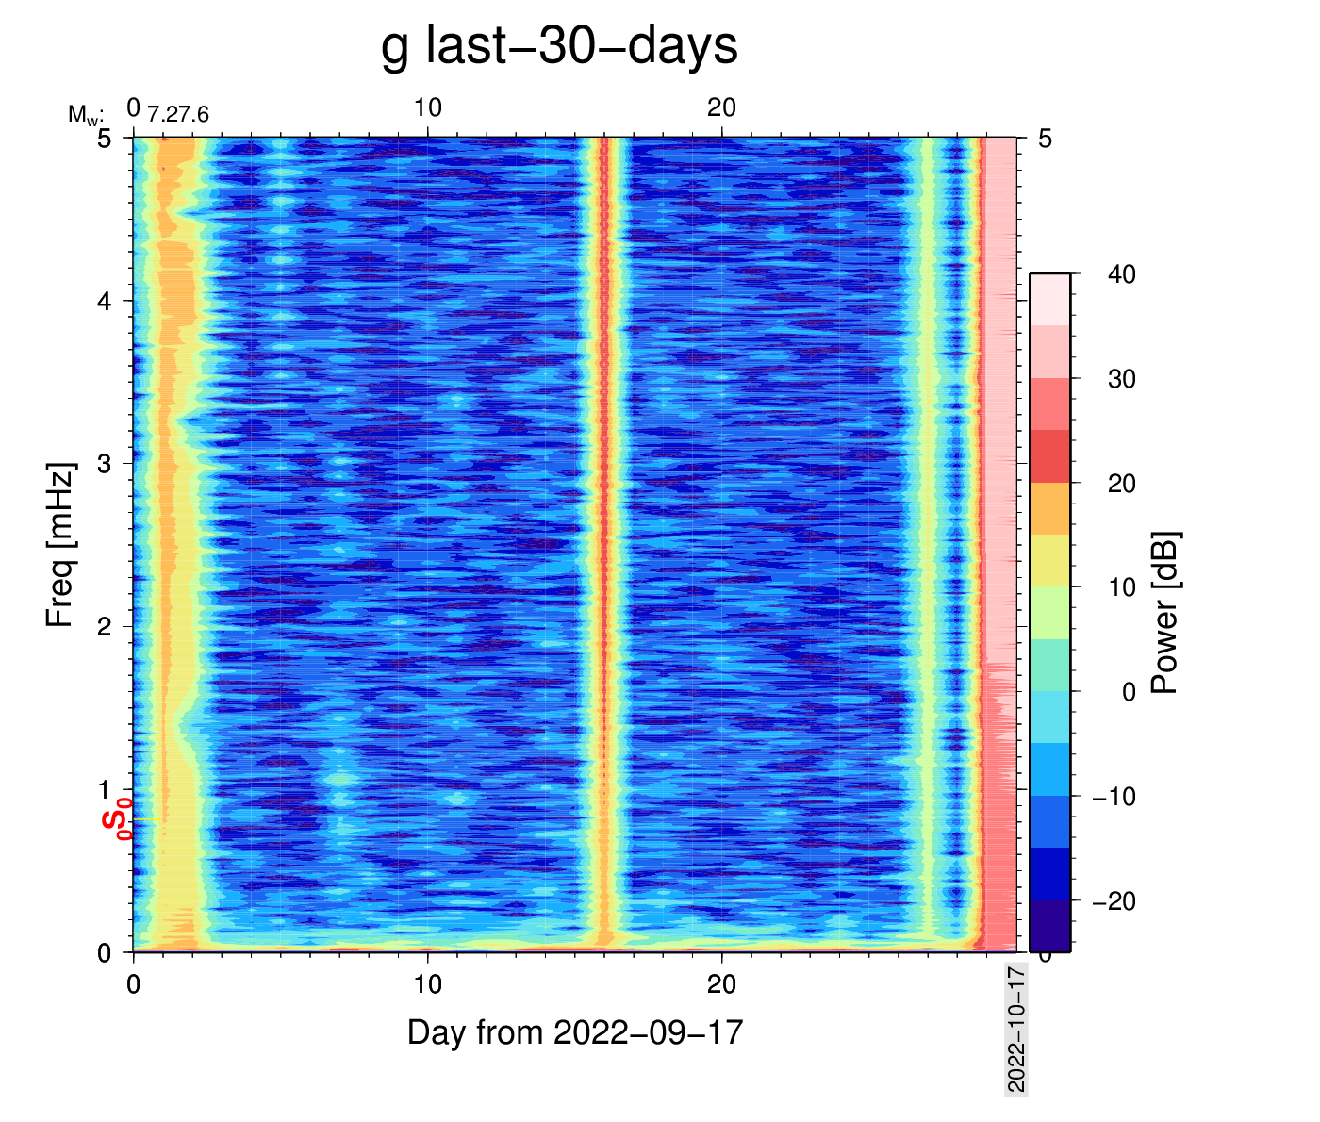Click the "Power [dB]" colorbar label
Screen dimensions: 1320x1122
click(x=1165, y=613)
